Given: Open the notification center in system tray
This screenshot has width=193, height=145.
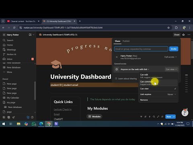Looking at the screenshot, I should coord(188,124).
